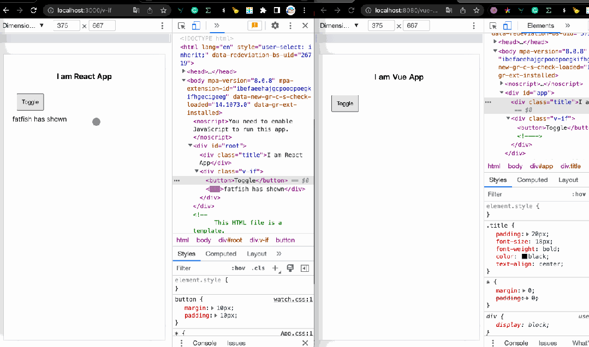Bookmark the localhost:3000 page with star
This screenshot has width=589, height=347.
pyautogui.click(x=163, y=10)
